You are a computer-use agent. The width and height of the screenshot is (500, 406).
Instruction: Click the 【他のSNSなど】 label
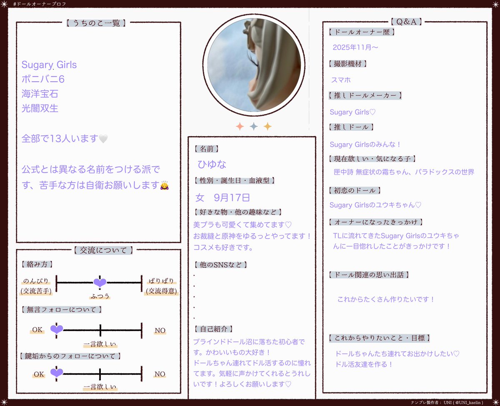(221, 264)
